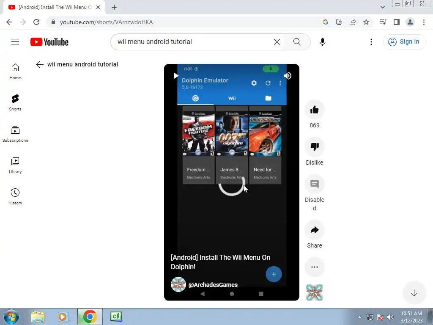The image size is (433, 325).
Task: Open the channel sound thumbnail below More
Action: pos(315,292)
